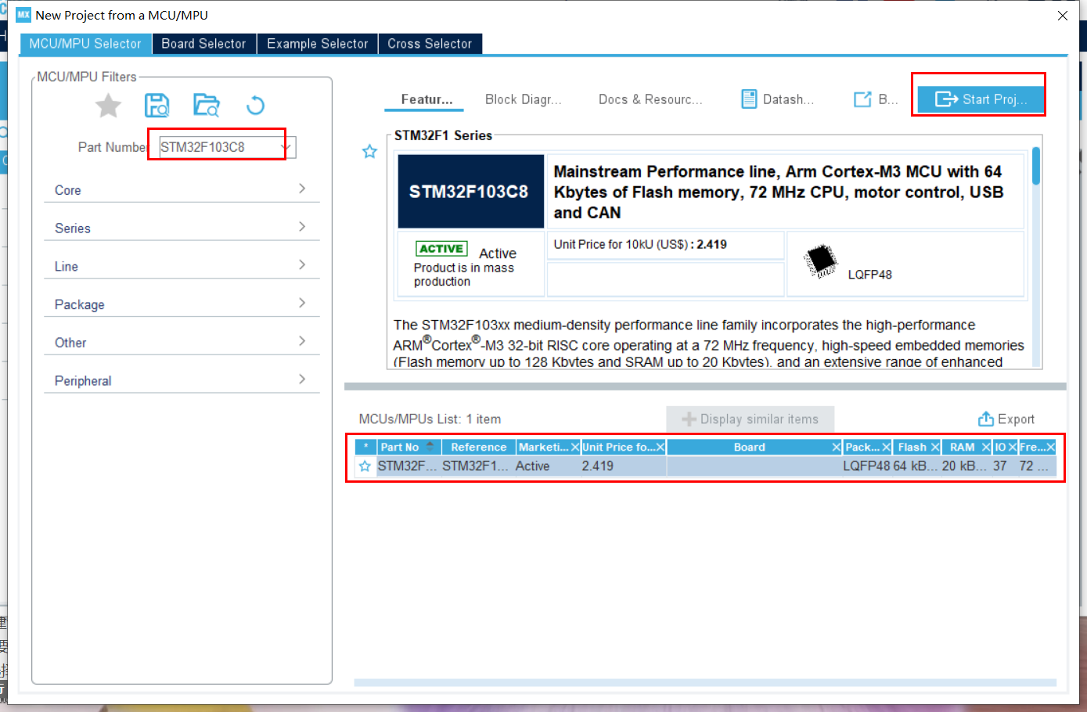Image resolution: width=1087 pixels, height=712 pixels.
Task: Remove the IO column
Action: tap(1012, 447)
